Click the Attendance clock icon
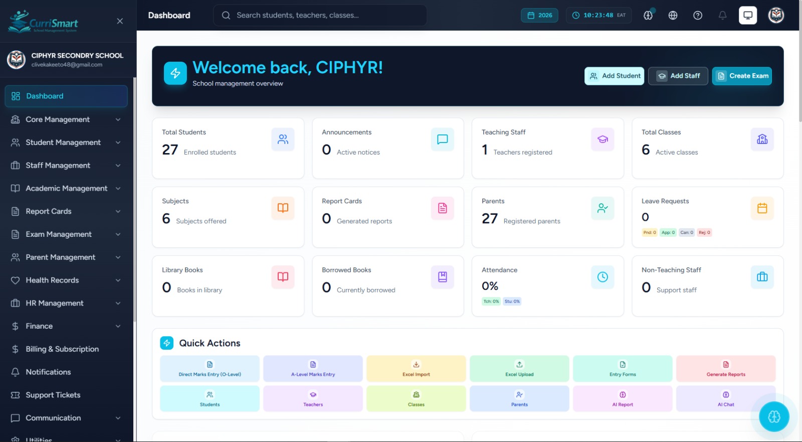802x442 pixels. click(x=602, y=277)
